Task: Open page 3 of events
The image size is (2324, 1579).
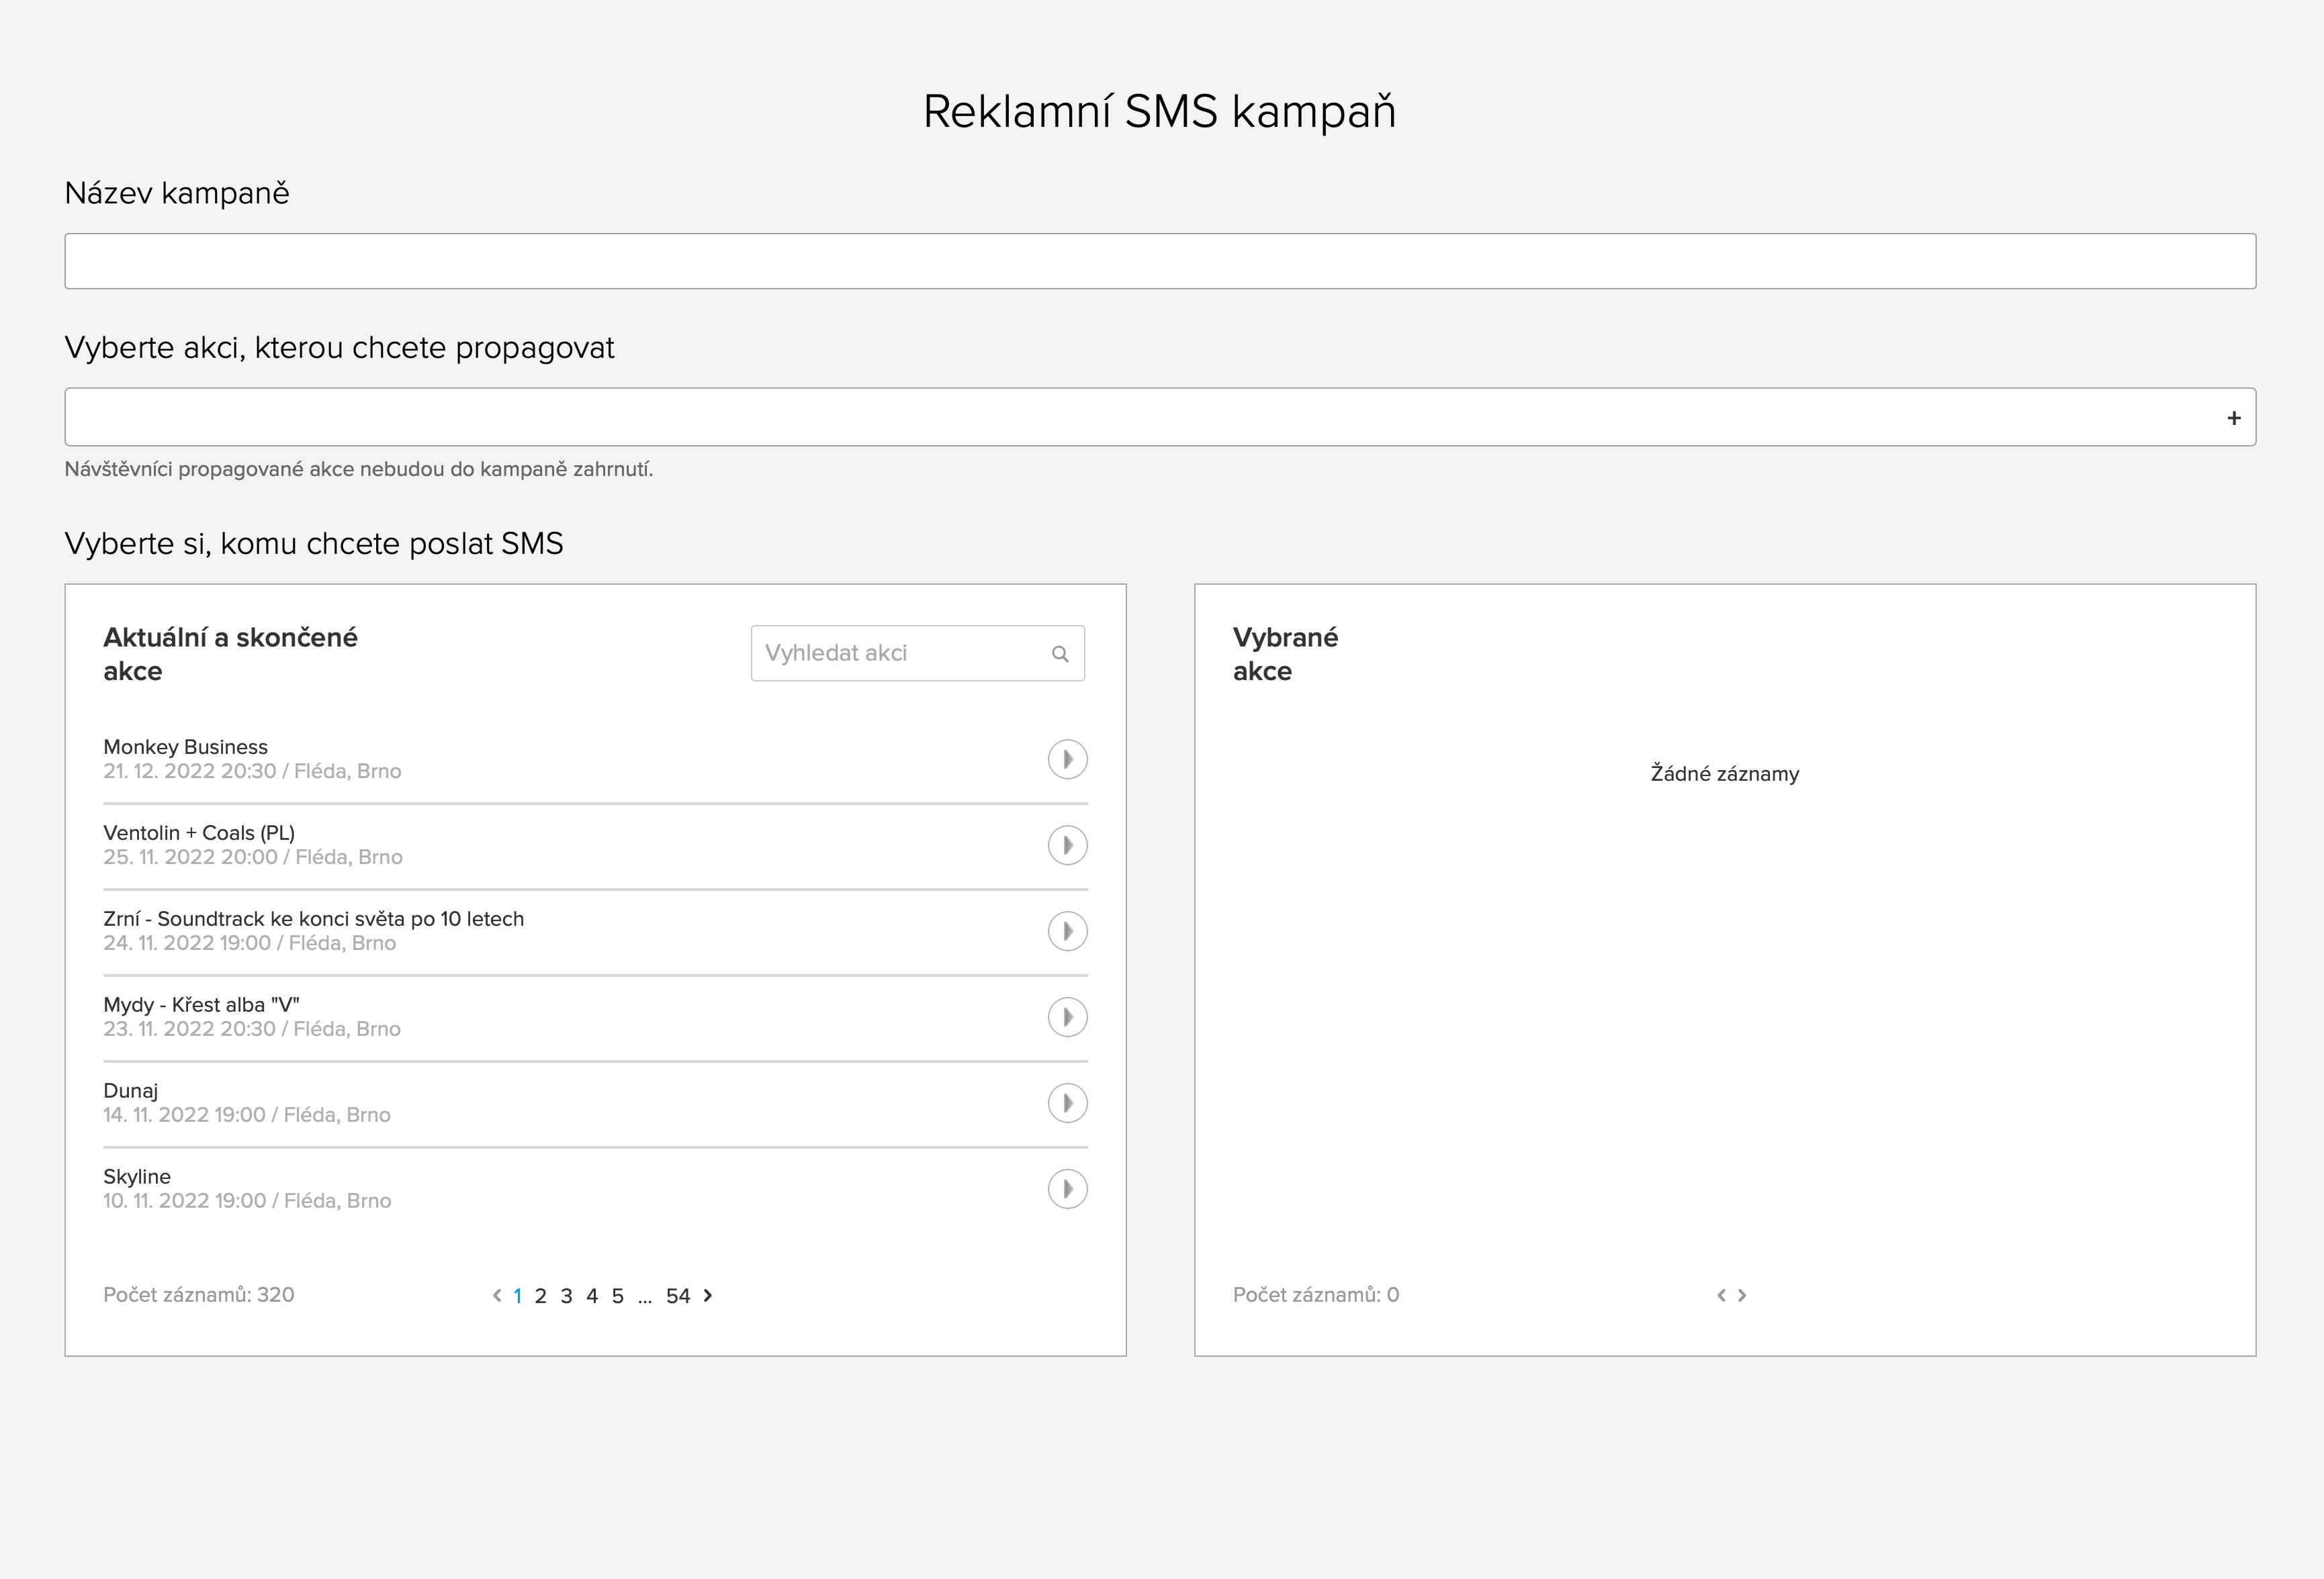Action: [x=566, y=1296]
